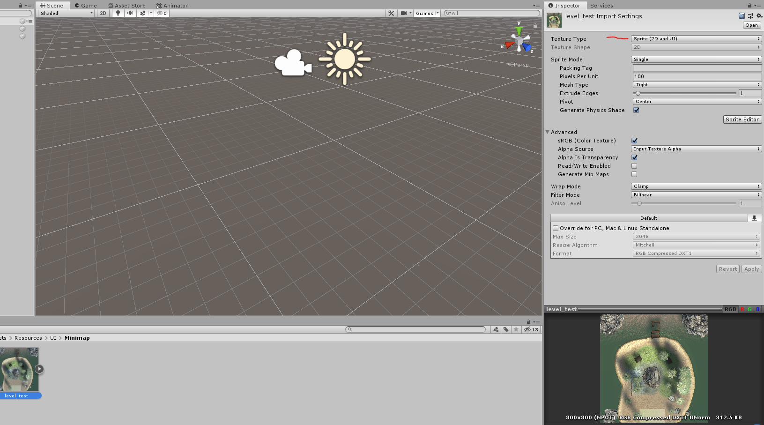Toggle scene audio with the speaker icon
The image size is (764, 425).
tap(130, 13)
